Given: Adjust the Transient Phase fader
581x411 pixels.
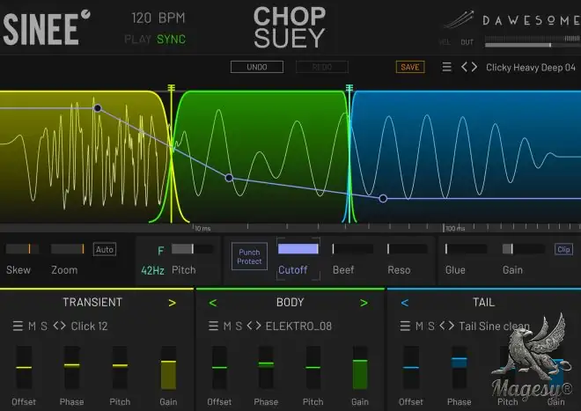Looking at the screenshot, I should pos(71,367).
